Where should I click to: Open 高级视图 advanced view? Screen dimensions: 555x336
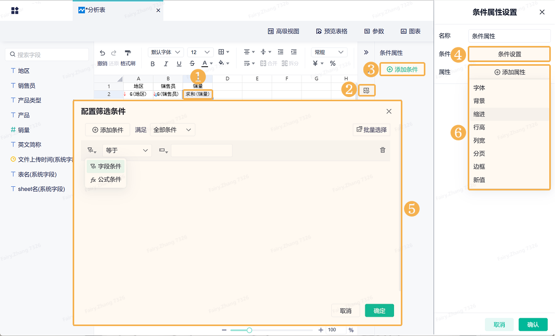(x=284, y=31)
